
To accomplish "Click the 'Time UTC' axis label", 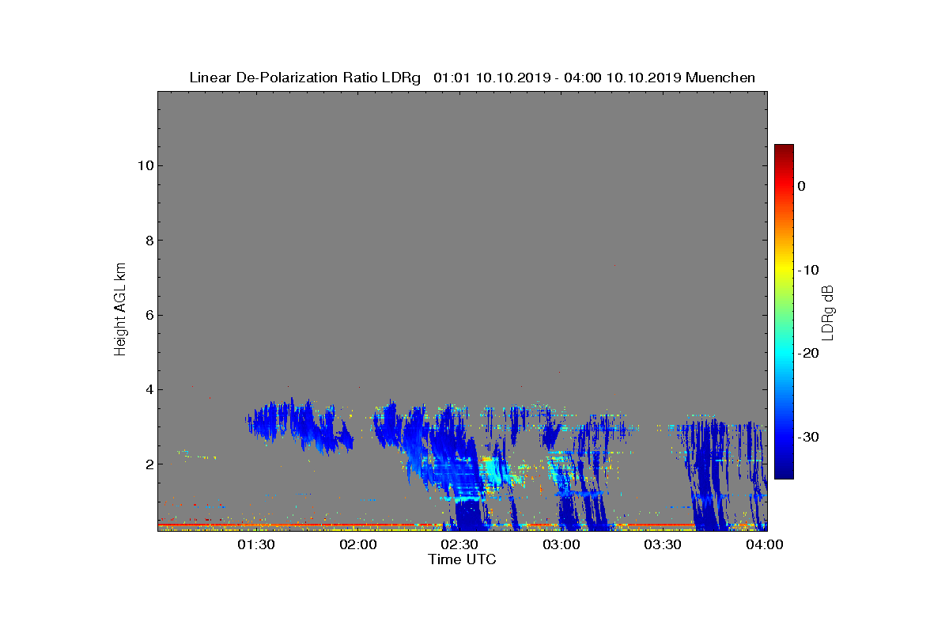I will click(x=462, y=559).
